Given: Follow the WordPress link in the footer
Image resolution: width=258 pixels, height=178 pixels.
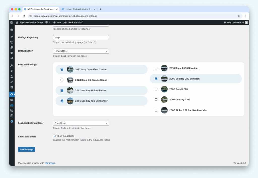Looking at the screenshot, I should click(50, 163).
